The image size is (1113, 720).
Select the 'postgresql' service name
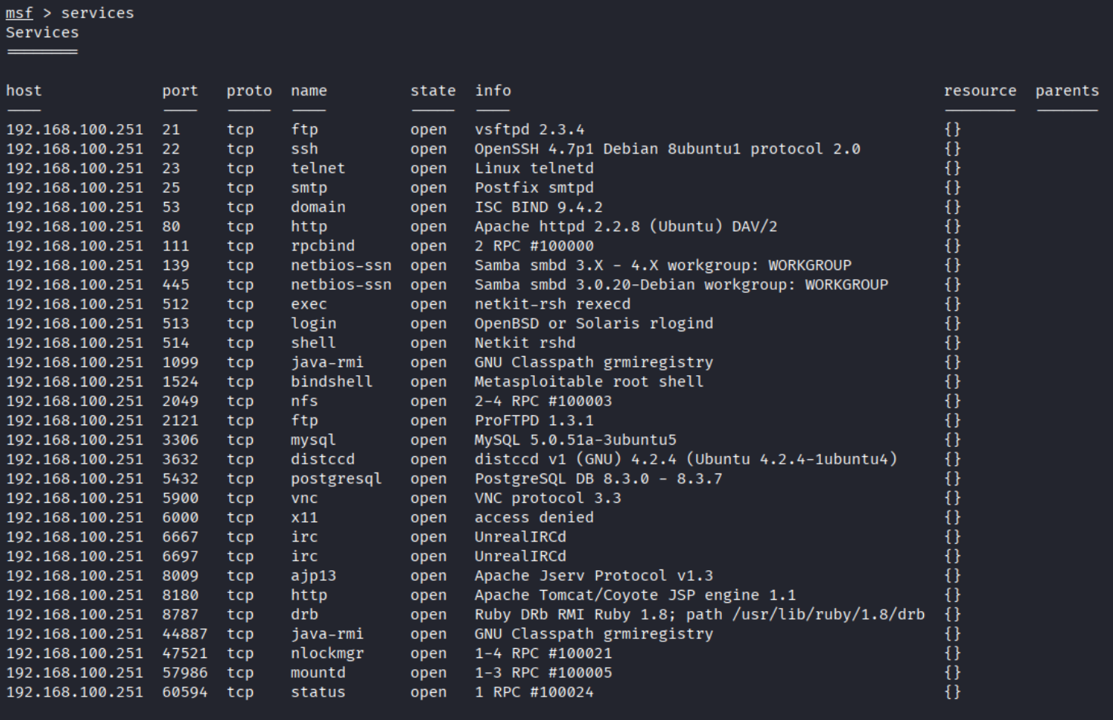tap(336, 479)
